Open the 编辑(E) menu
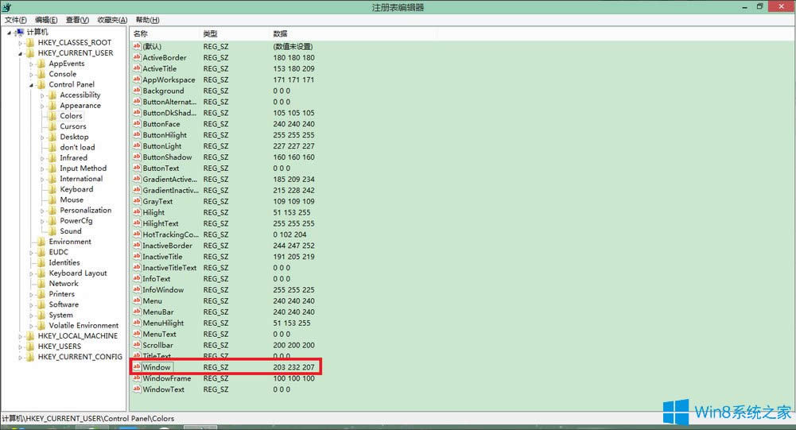The image size is (796, 430). tap(46, 20)
